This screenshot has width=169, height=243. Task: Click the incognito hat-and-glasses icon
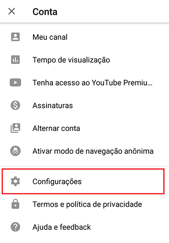(15, 151)
